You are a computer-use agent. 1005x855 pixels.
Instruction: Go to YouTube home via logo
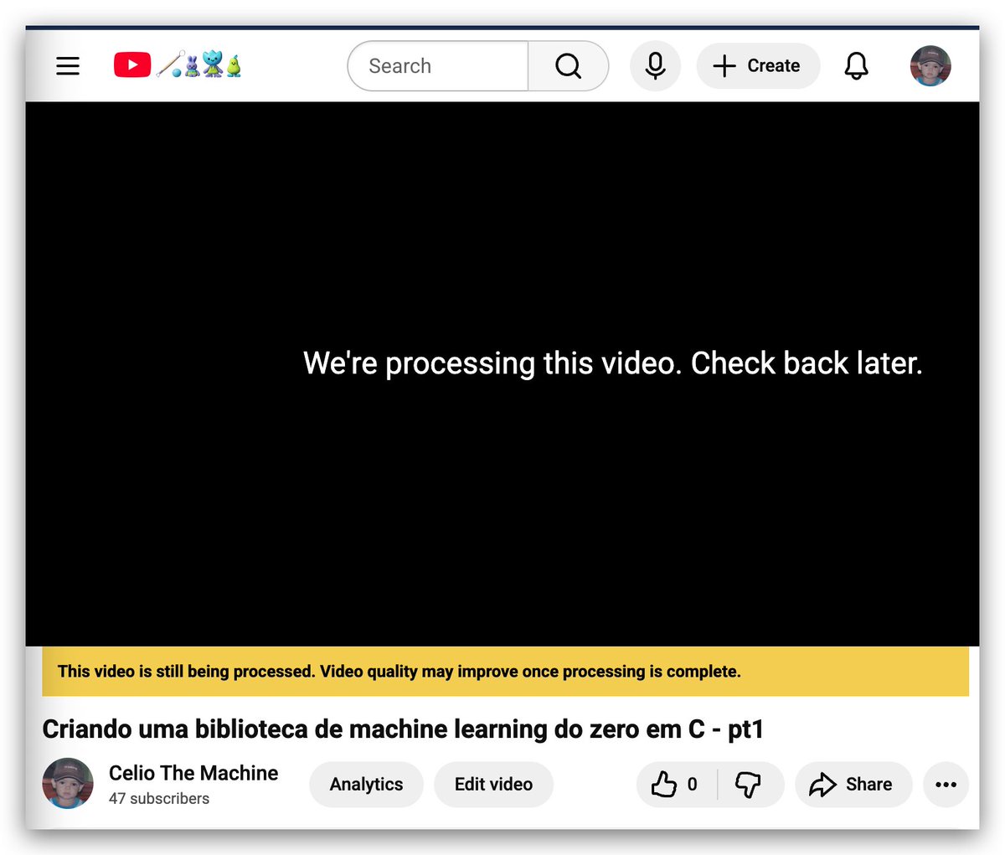(178, 64)
